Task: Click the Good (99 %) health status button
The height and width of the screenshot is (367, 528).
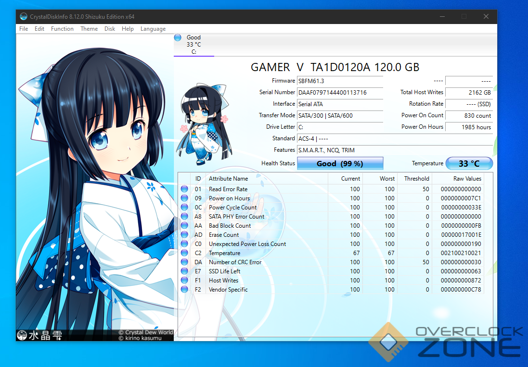Action: (340, 163)
